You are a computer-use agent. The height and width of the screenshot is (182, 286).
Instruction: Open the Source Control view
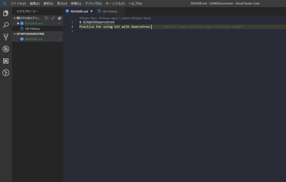[x=6, y=37]
